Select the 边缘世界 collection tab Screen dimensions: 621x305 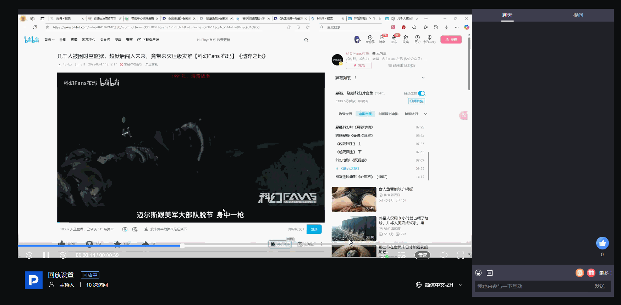click(x=345, y=114)
